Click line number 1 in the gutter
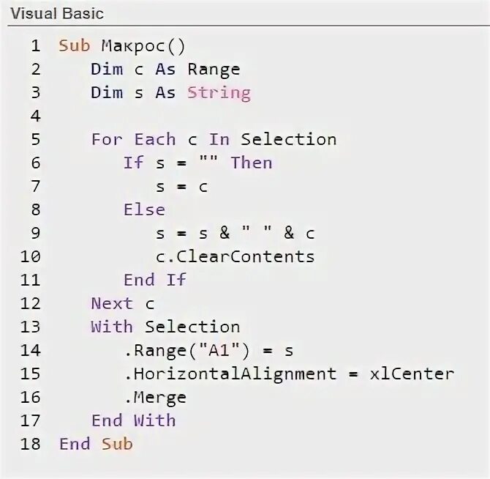 tap(35, 46)
